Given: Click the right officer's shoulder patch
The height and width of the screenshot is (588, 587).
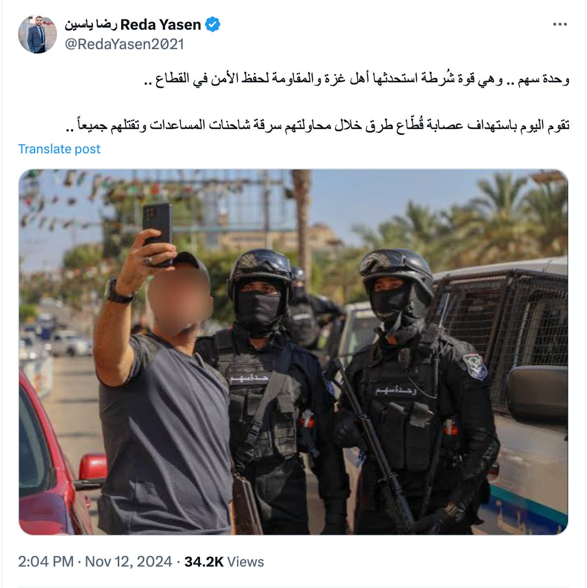Looking at the screenshot, I should click(475, 367).
